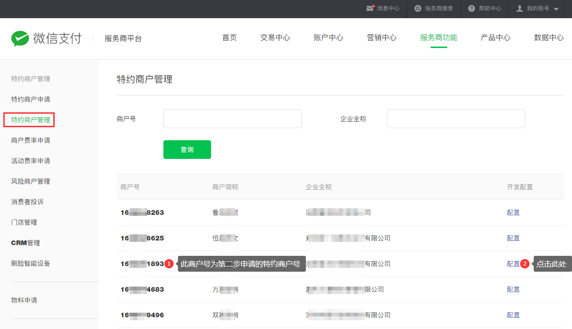Screen dimensions: 572x329
Task: Open 营销中心 tab
Action: click(x=381, y=38)
